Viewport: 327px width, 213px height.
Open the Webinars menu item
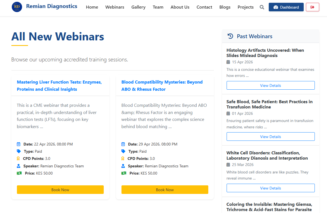pyautogui.click(x=115, y=7)
